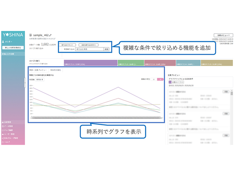Open 詳細 on the bottom document card
This screenshot has width=238, height=178.
point(226,135)
